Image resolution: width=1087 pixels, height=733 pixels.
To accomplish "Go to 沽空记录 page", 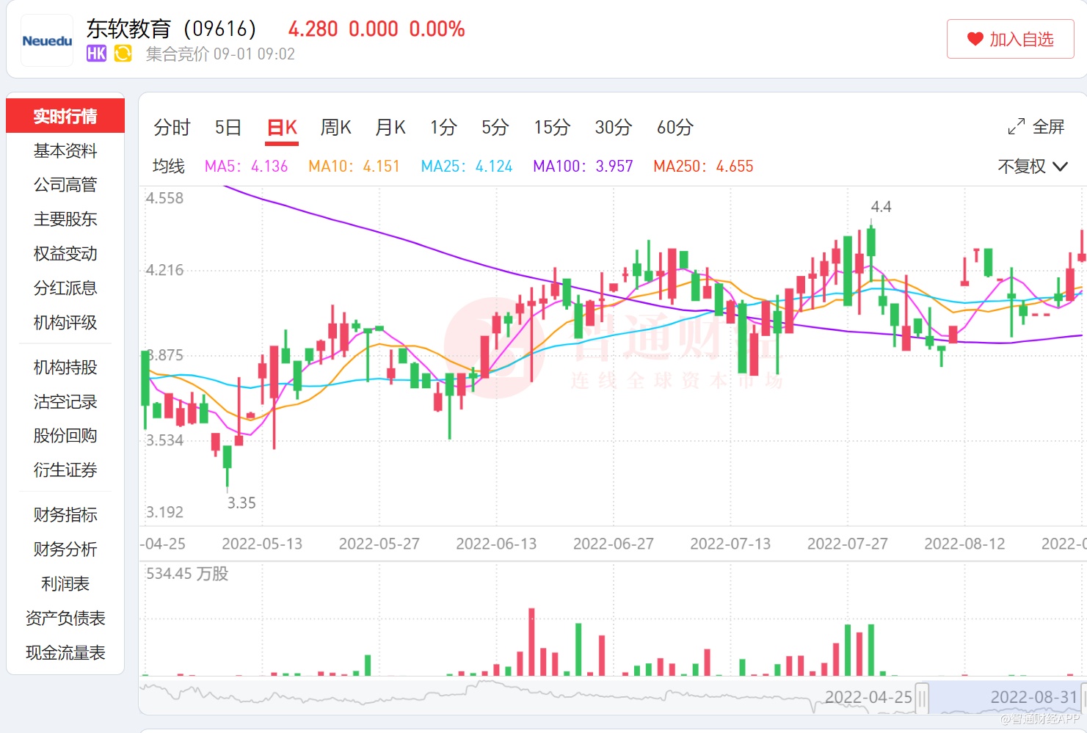I will [65, 402].
